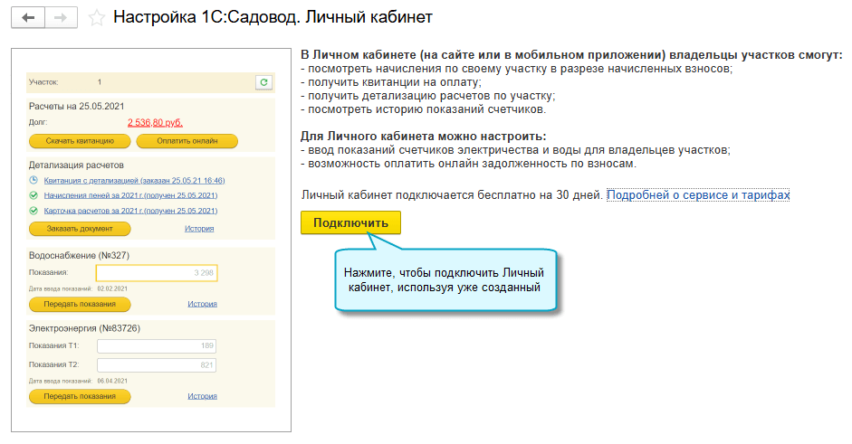The width and height of the screenshot is (852, 444).
Task: Go back with the left arrow button
Action: pyautogui.click(x=28, y=17)
